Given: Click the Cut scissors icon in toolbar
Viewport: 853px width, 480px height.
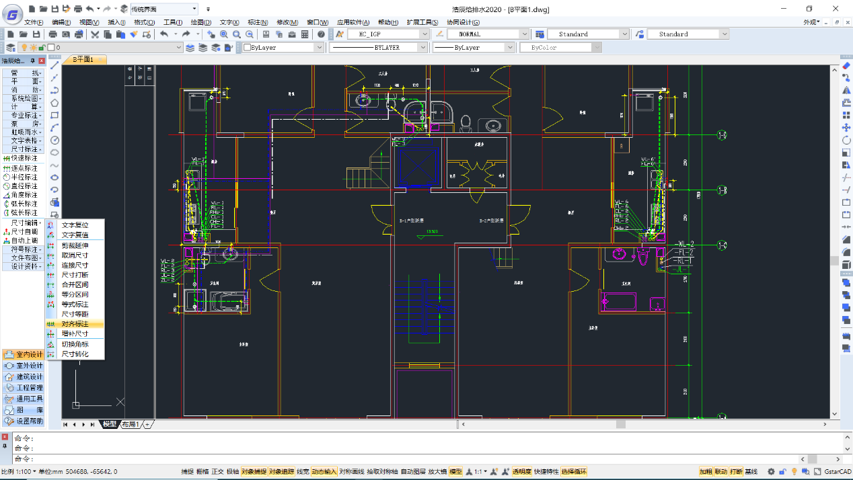Looking at the screenshot, I should 95,34.
